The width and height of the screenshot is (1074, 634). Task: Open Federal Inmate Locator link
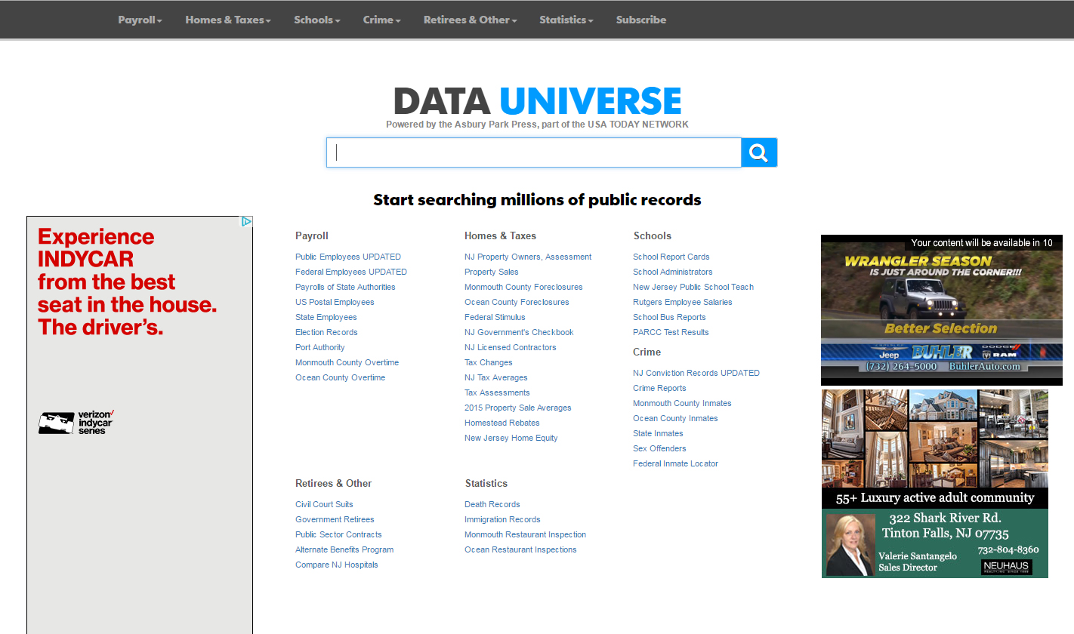pyautogui.click(x=675, y=463)
